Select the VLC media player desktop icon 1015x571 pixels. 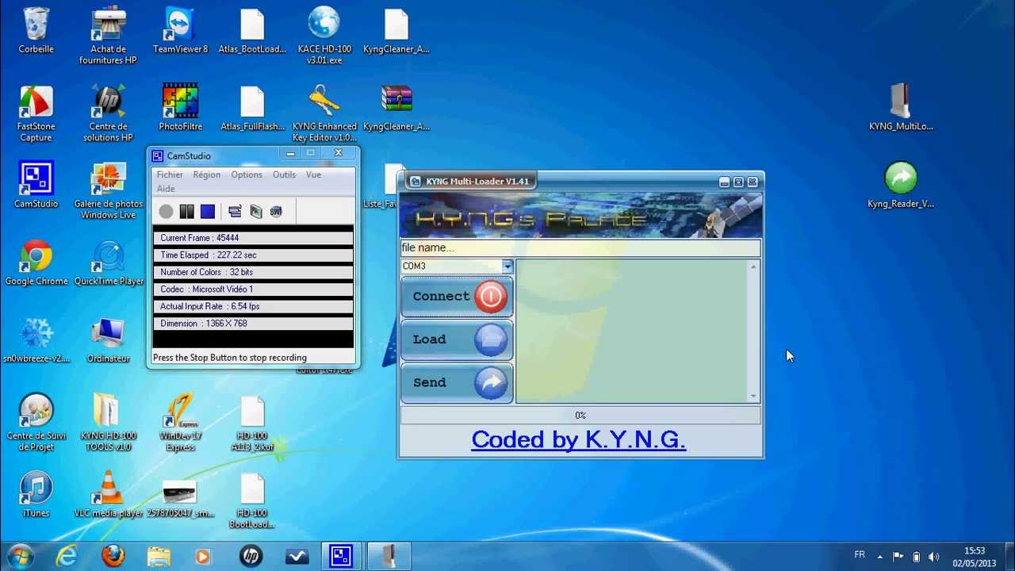108,495
